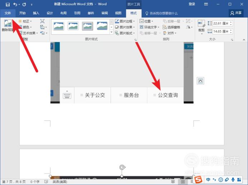Apply the fourth picture style thumbnail
This screenshot has width=248, height=185.
pyautogui.click(x=102, y=26)
